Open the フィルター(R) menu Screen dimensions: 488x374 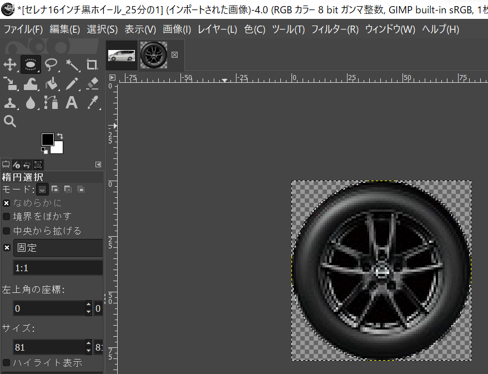[x=334, y=29]
